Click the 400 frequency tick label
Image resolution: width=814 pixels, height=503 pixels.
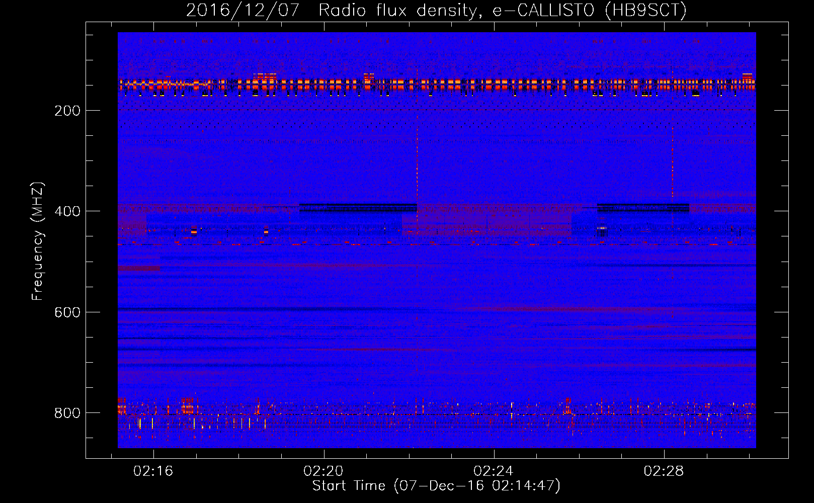67,211
